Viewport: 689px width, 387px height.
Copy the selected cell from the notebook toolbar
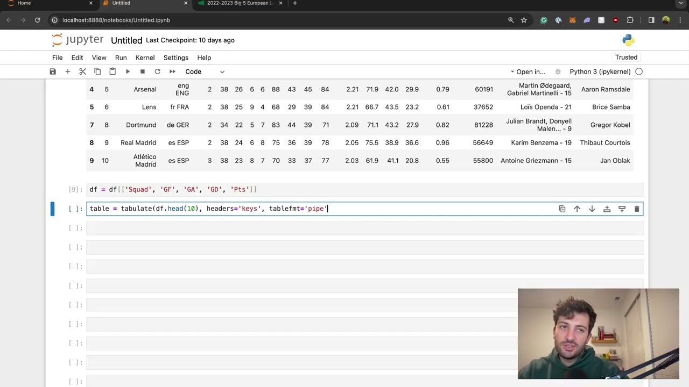97,71
